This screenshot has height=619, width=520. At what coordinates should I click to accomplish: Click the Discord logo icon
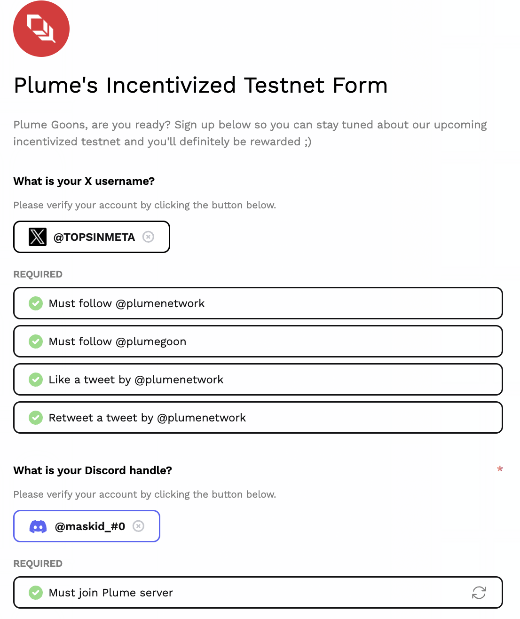coord(38,526)
